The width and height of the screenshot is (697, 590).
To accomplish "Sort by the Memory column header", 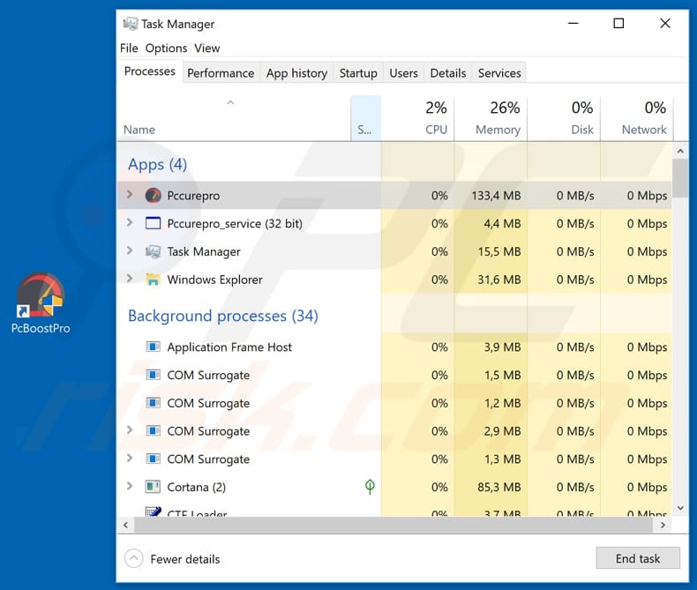I will (491, 118).
